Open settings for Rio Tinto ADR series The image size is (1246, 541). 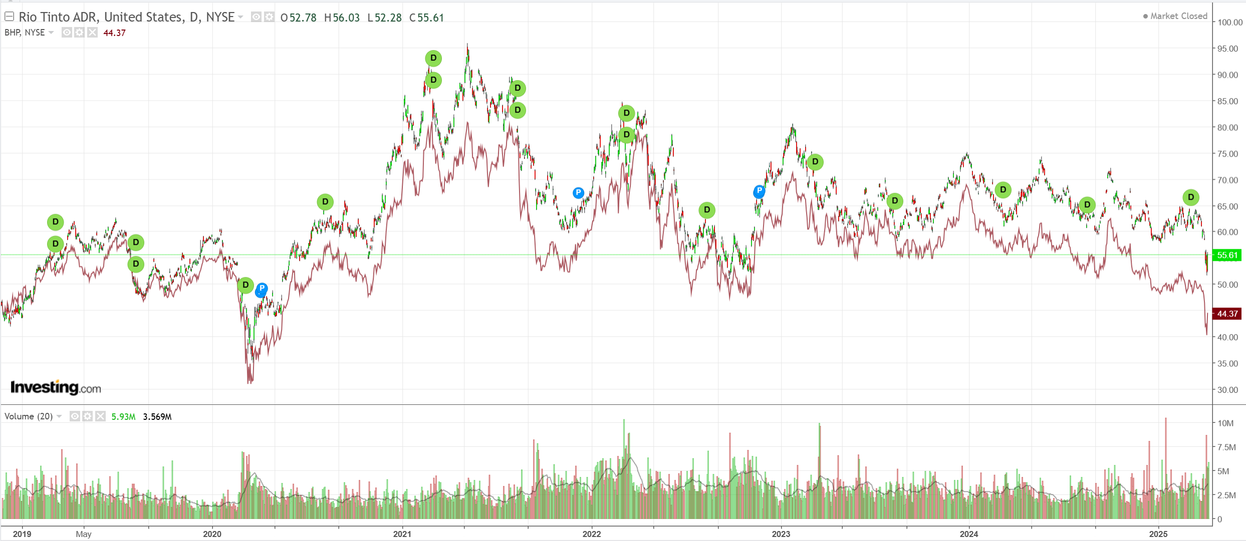(269, 17)
